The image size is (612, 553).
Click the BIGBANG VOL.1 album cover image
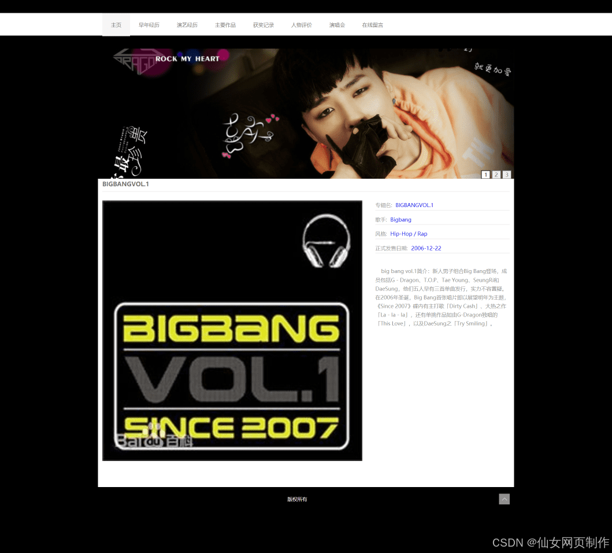(x=232, y=331)
